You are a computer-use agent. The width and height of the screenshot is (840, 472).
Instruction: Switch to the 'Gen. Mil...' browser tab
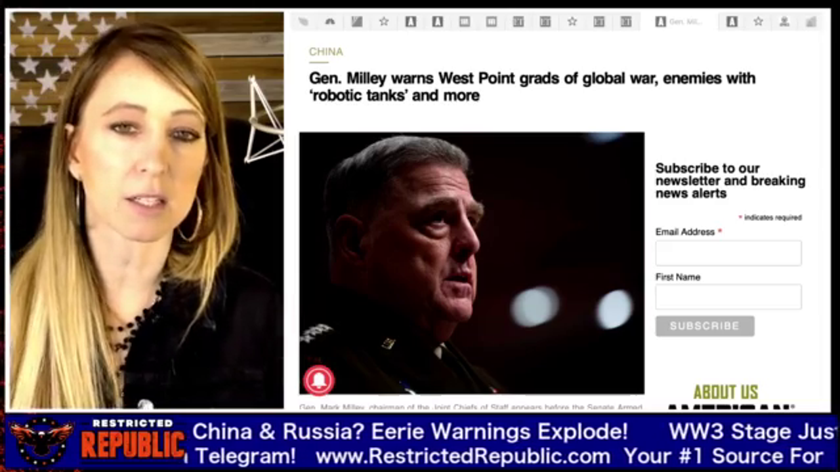pyautogui.click(x=679, y=22)
